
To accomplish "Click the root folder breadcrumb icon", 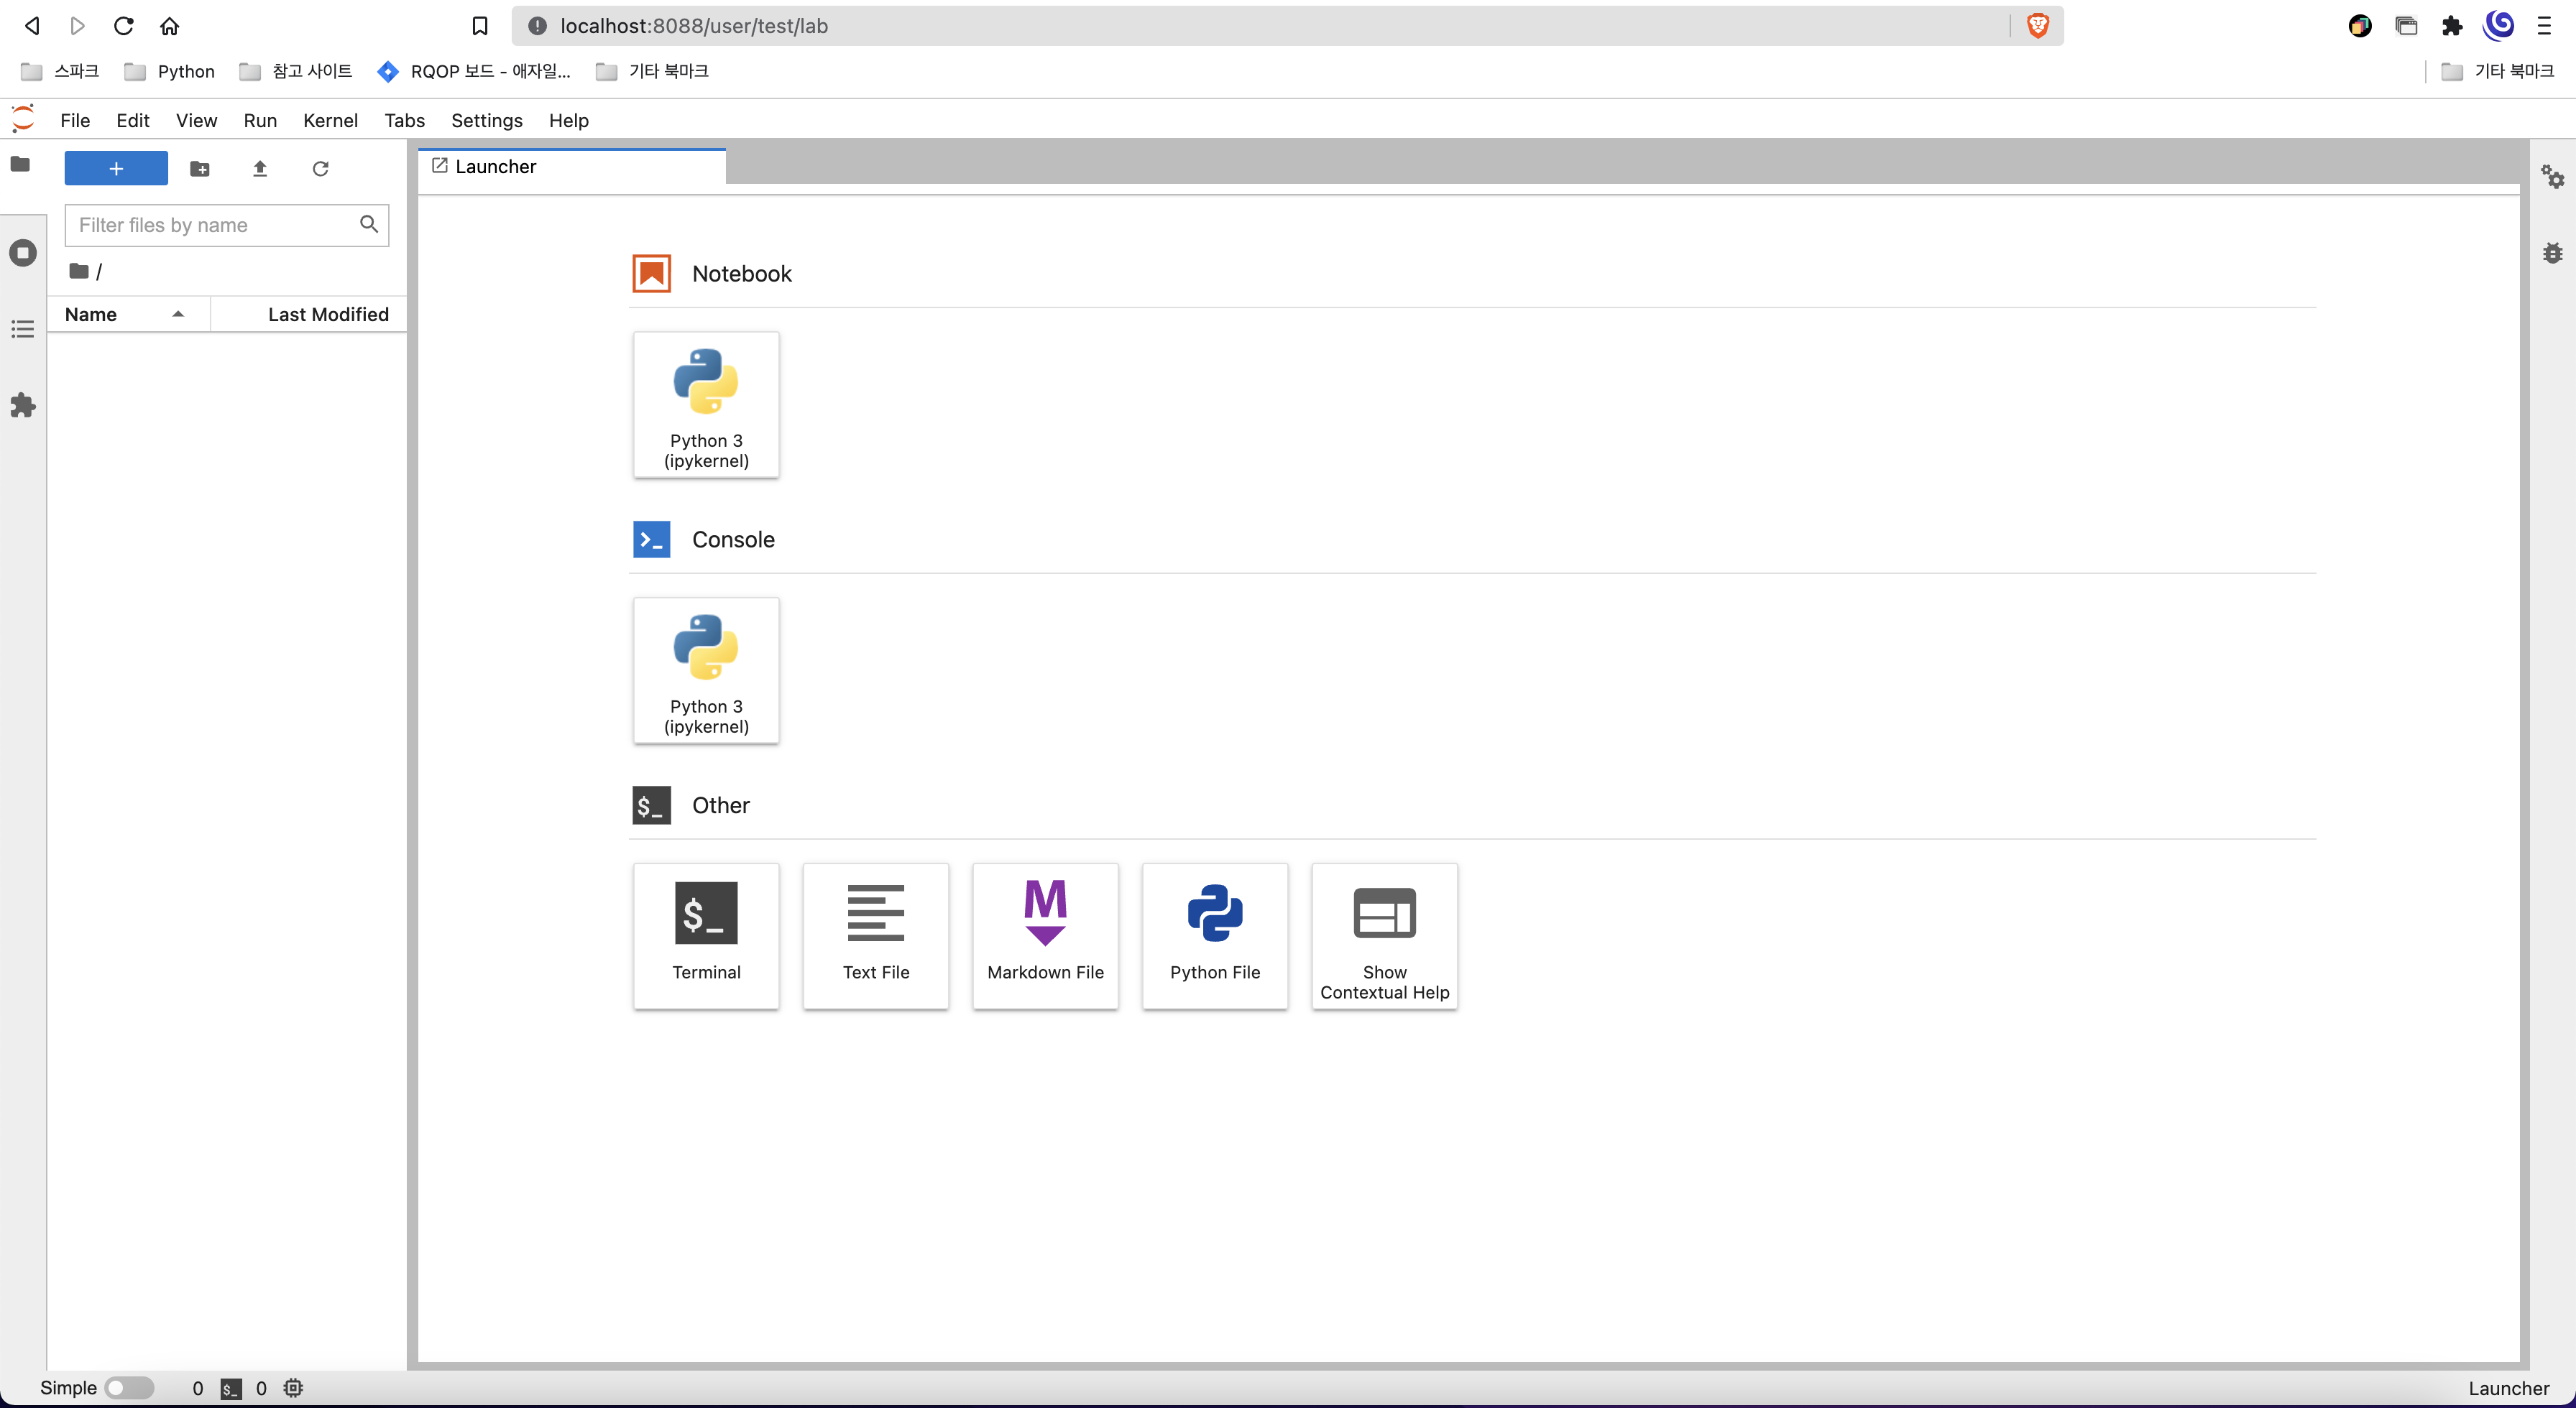I will click(x=79, y=272).
